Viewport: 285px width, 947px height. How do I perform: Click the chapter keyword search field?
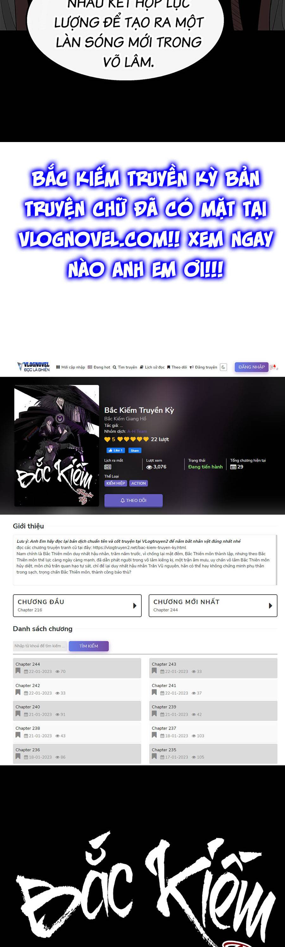click(x=40, y=646)
